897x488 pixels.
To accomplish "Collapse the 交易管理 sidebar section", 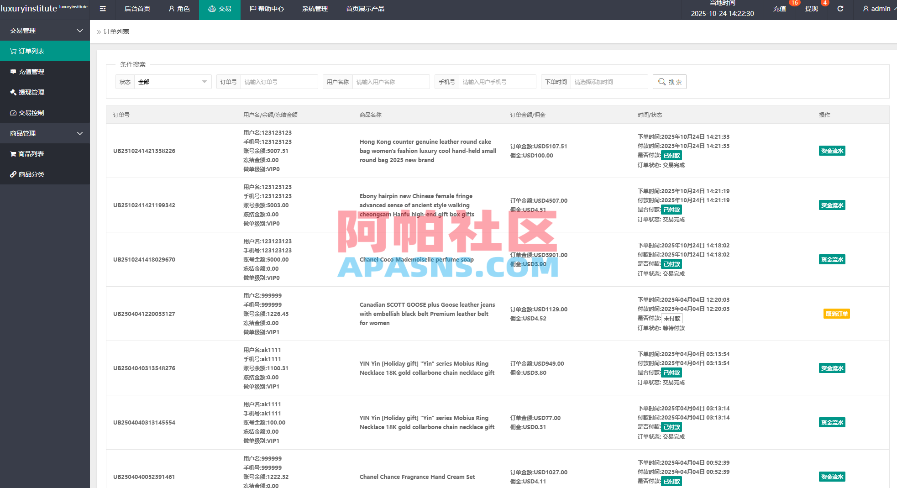I will pyautogui.click(x=45, y=30).
